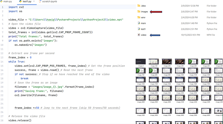Select the image_1200 thumbnail
223x124 pixels.
click(x=206, y=71)
